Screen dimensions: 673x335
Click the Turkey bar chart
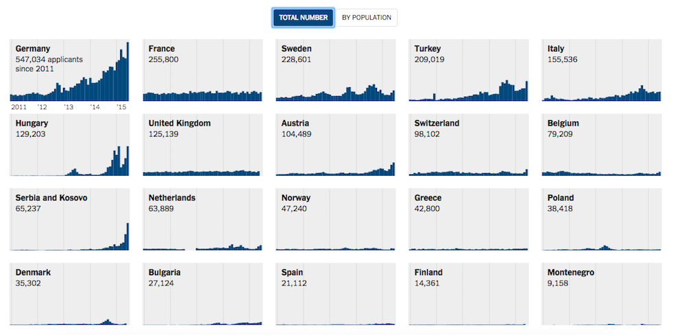click(x=468, y=71)
